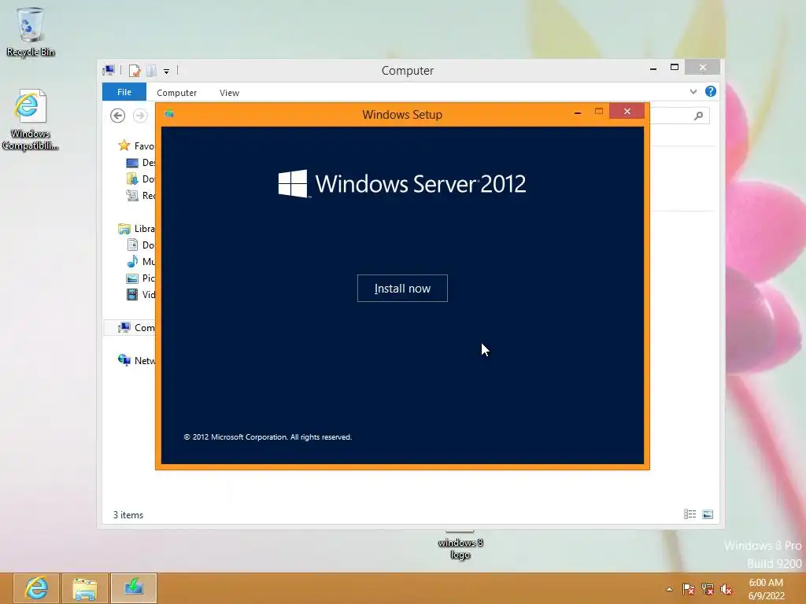Viewport: 806px width, 604px height.
Task: Click the Install now button
Action: click(402, 288)
